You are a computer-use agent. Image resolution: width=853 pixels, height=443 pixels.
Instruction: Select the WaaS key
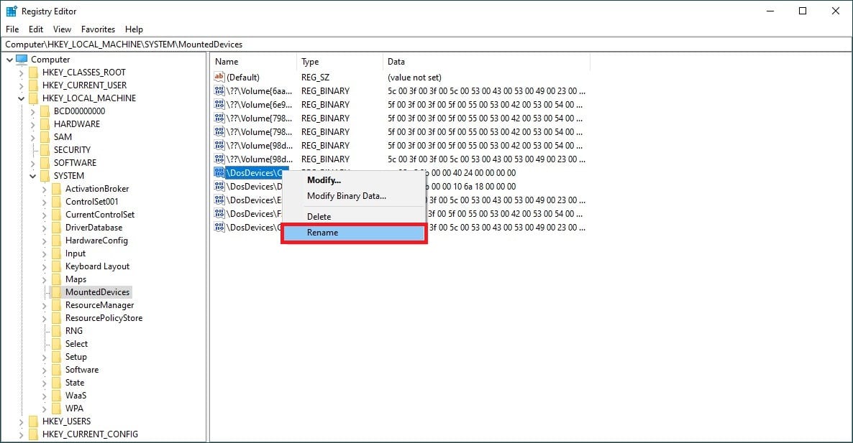76,396
